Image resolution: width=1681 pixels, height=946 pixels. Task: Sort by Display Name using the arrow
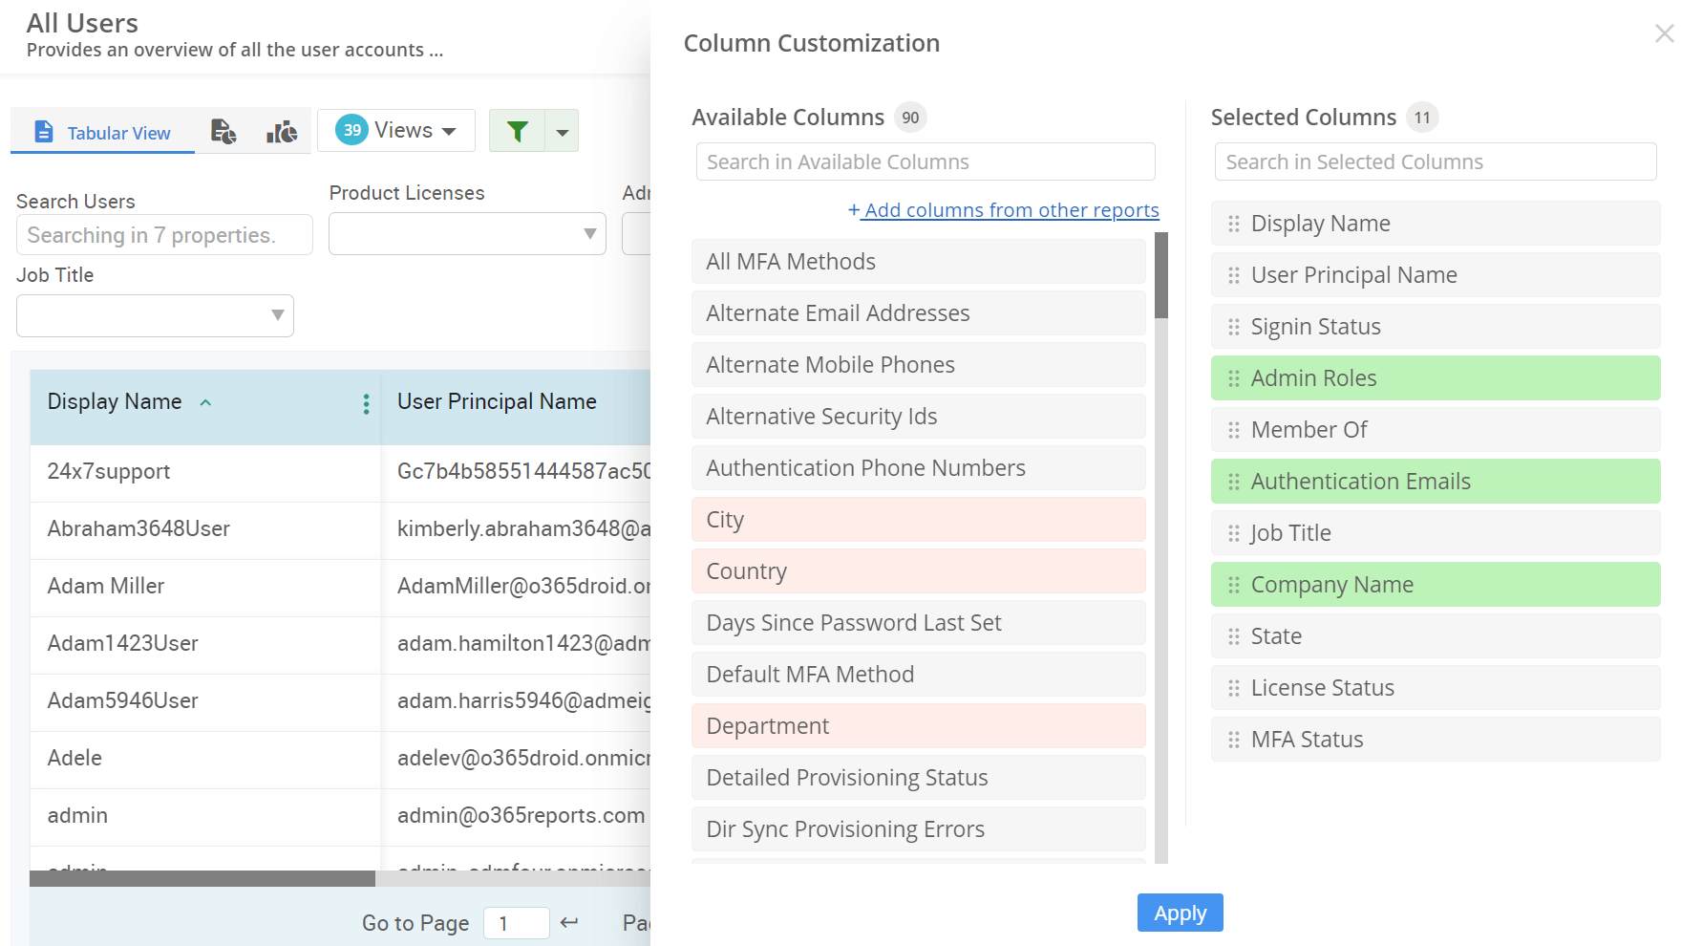point(205,403)
